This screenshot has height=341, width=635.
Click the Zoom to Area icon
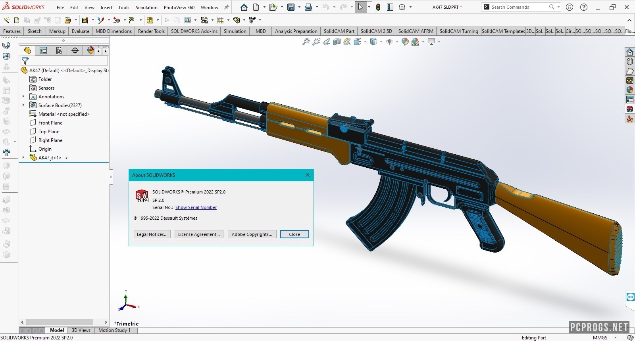pos(316,42)
